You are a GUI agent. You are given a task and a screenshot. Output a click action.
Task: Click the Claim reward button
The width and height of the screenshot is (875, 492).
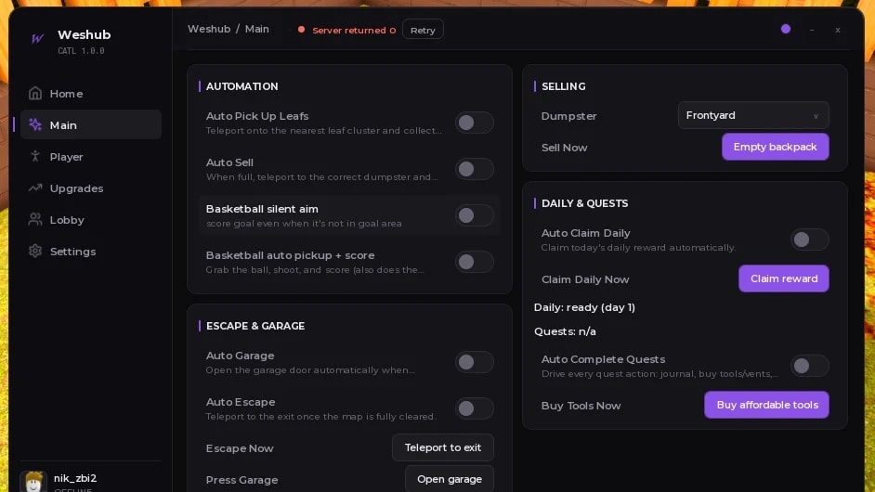(783, 278)
